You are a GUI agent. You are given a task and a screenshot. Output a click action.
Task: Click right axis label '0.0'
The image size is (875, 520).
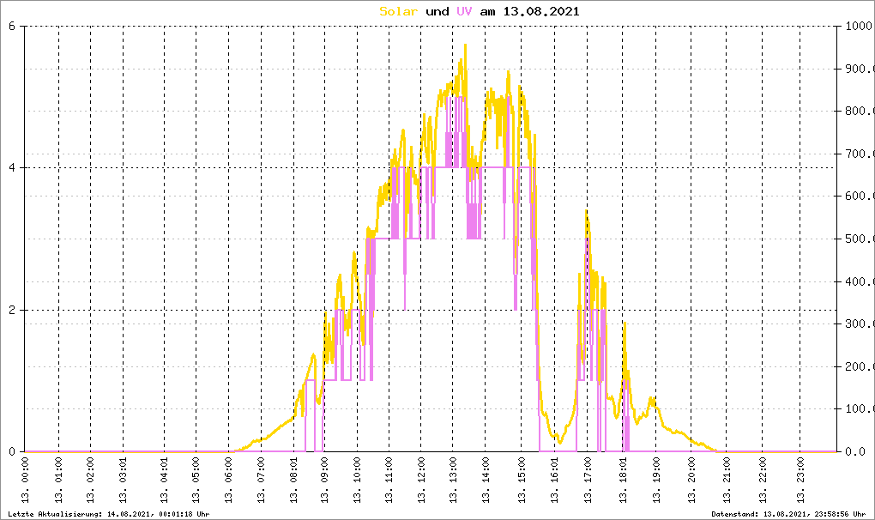pos(855,452)
